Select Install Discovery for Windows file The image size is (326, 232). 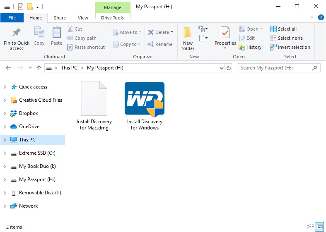click(x=145, y=106)
